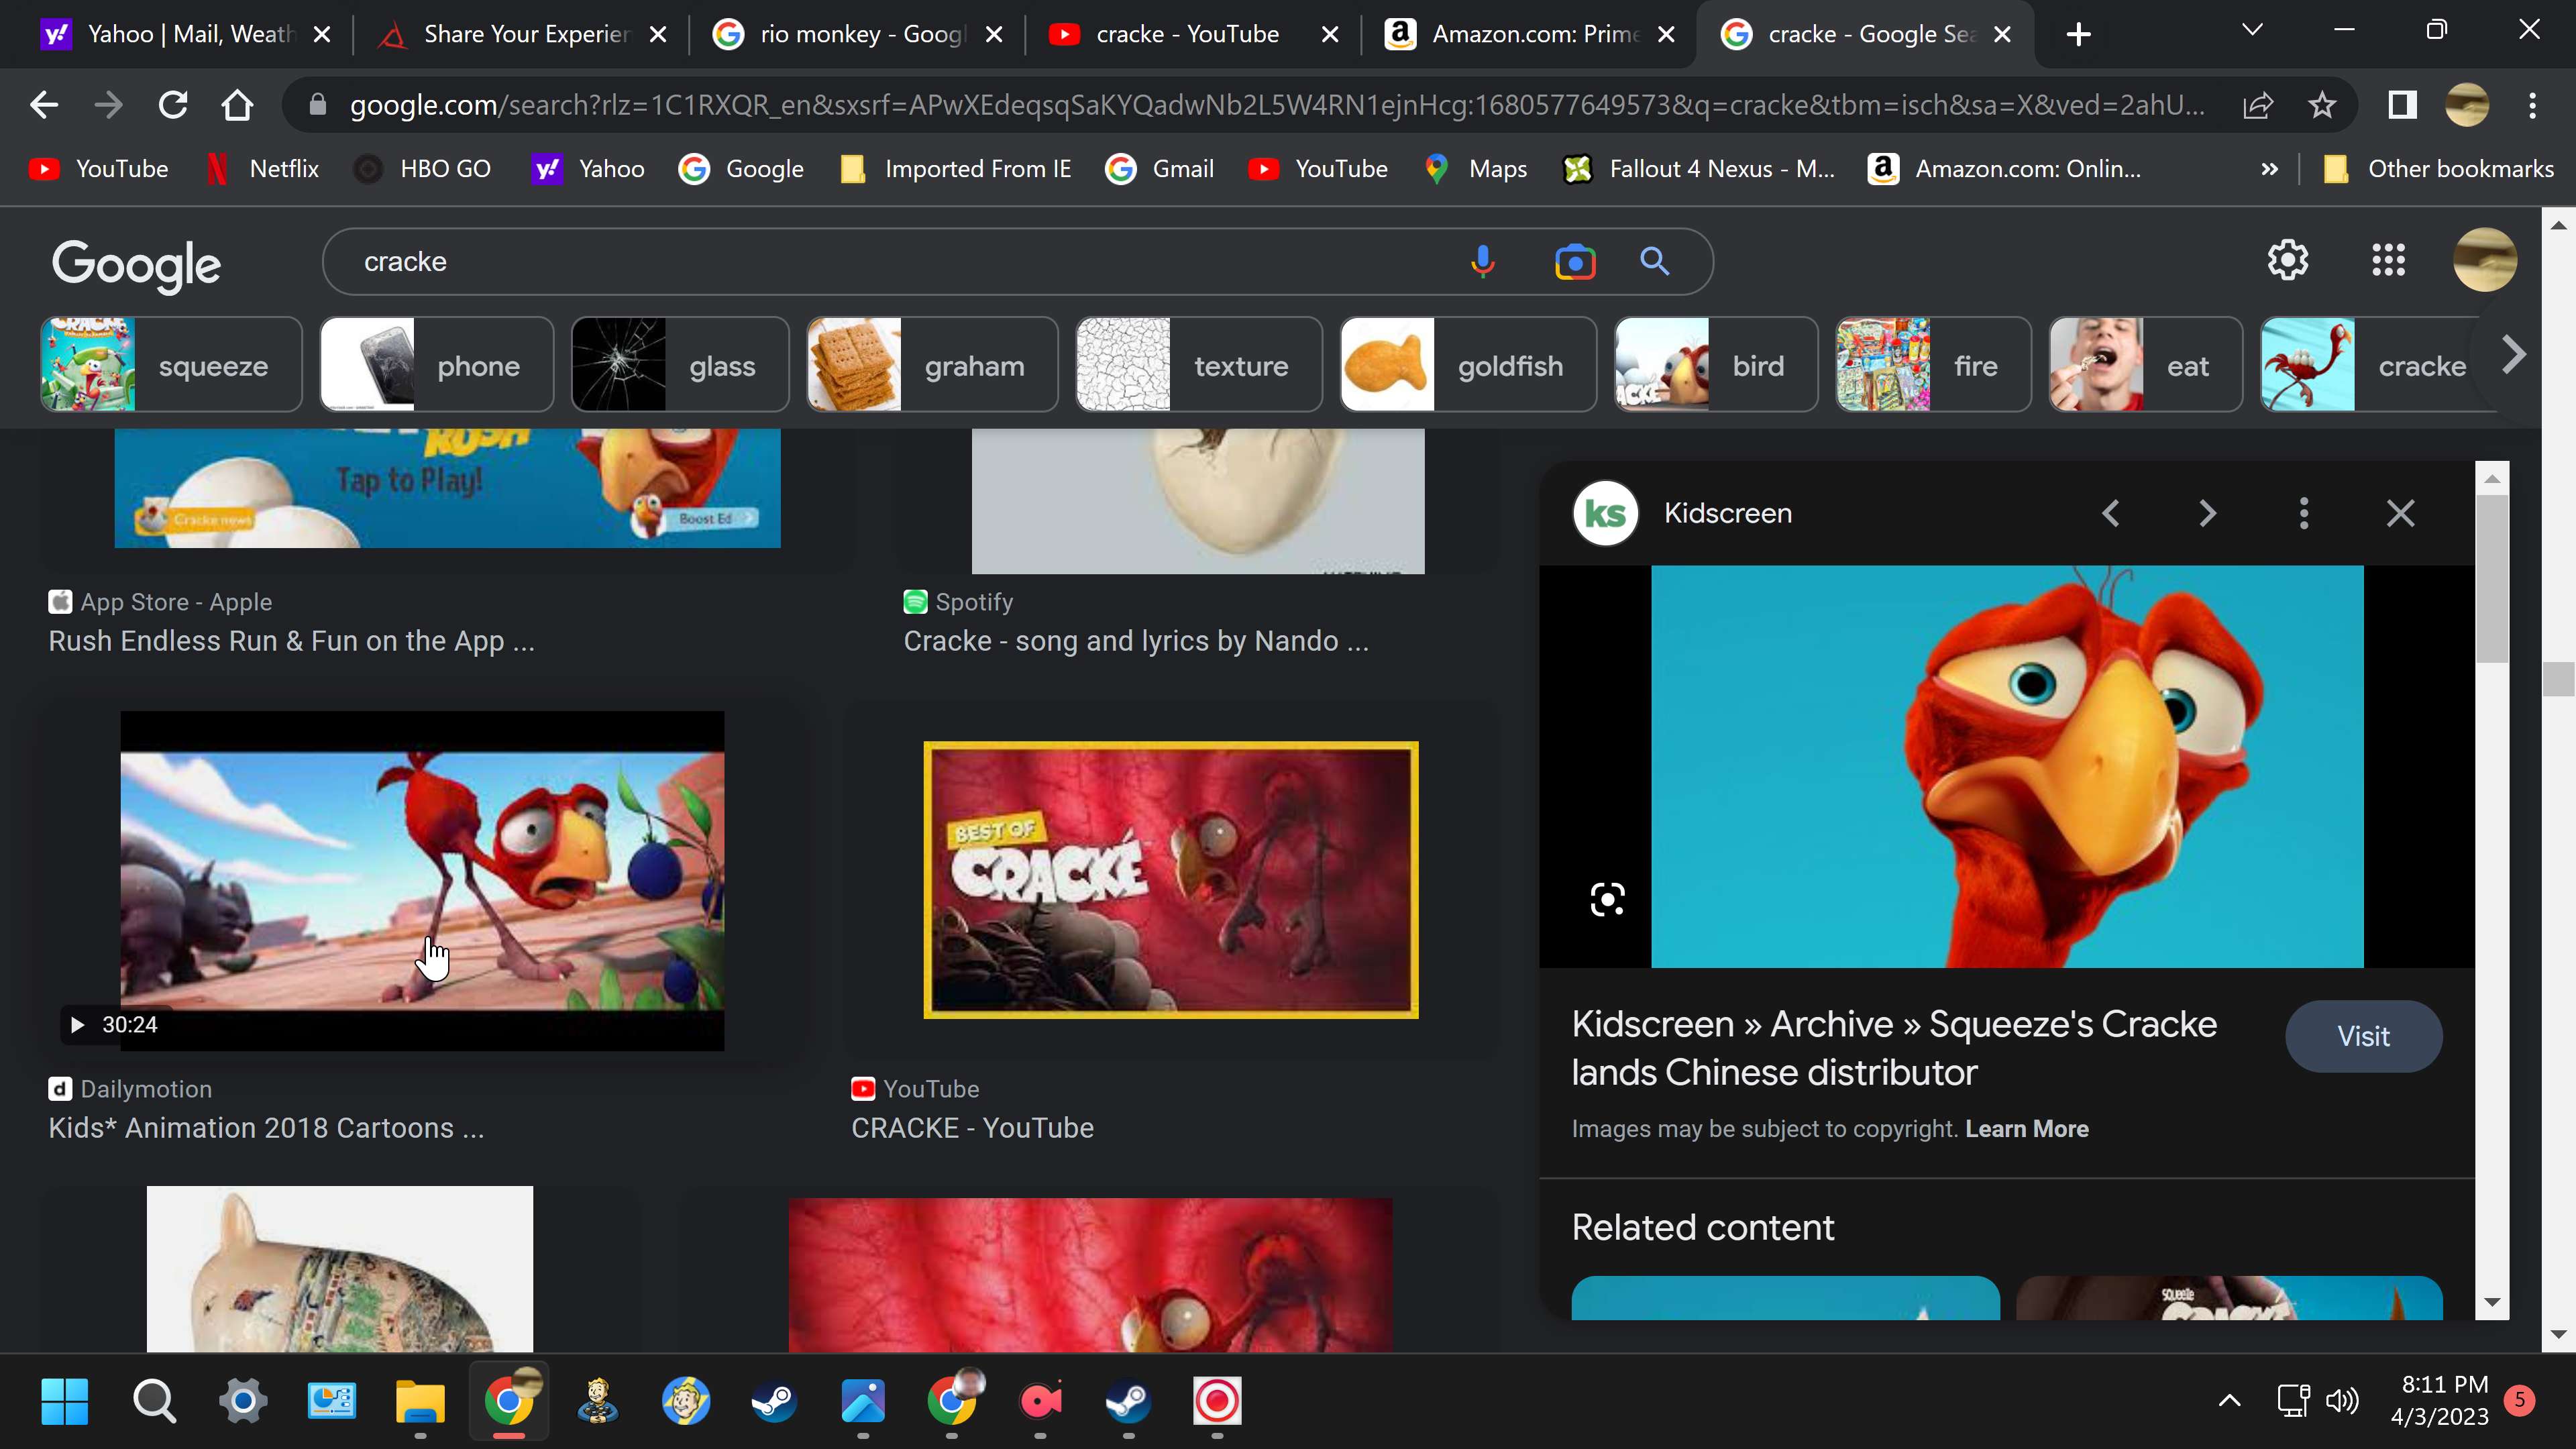Show previous image in Kidscreen preview

coord(2110,513)
